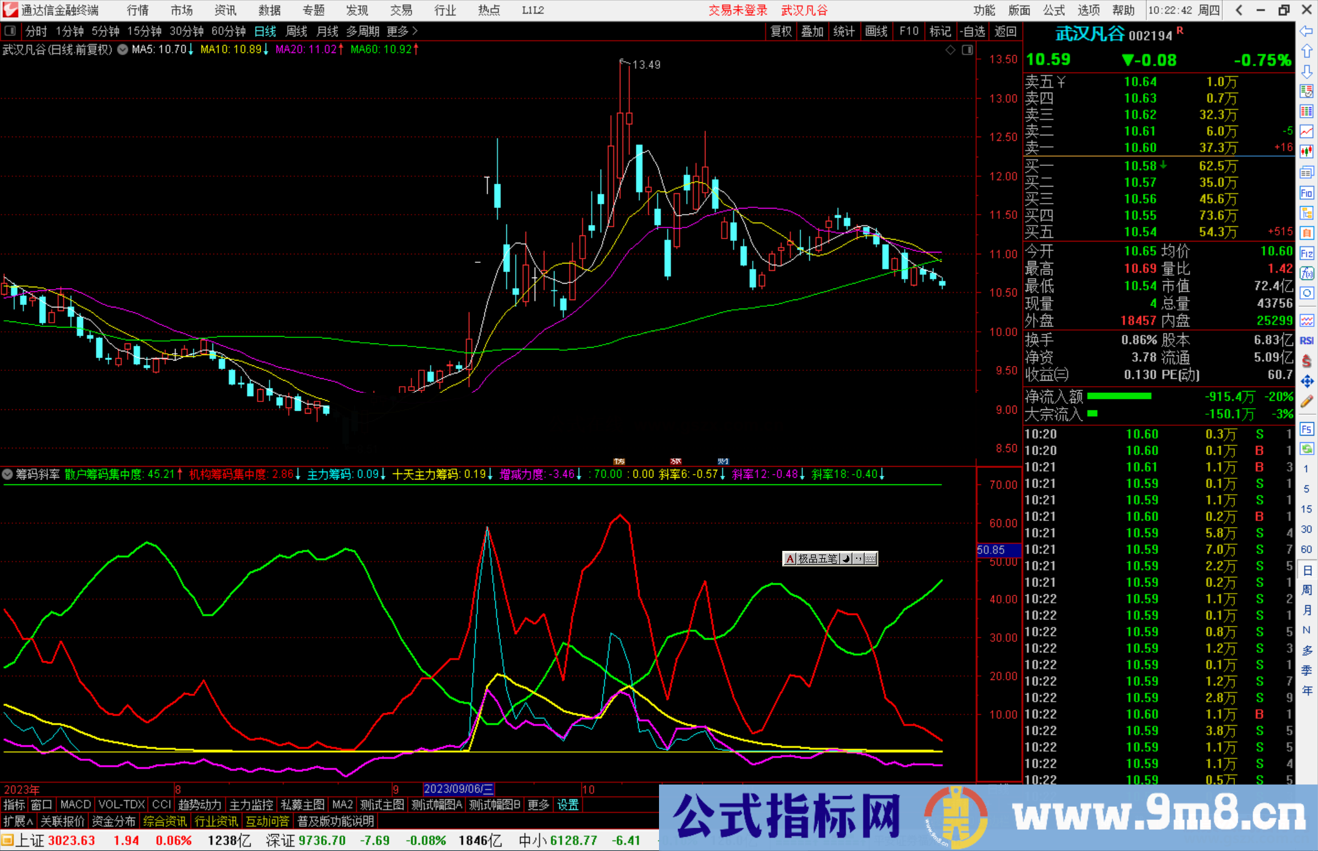This screenshot has width=1318, height=851.
Task: Select the pencil drawing tool icon
Action: 1306,401
